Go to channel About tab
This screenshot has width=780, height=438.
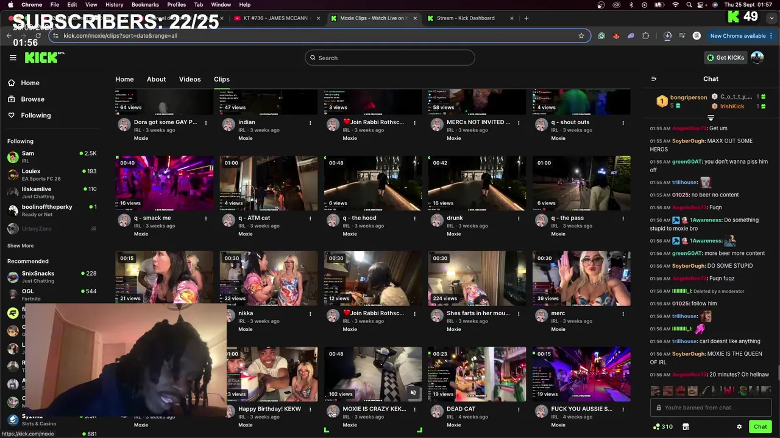tap(156, 79)
